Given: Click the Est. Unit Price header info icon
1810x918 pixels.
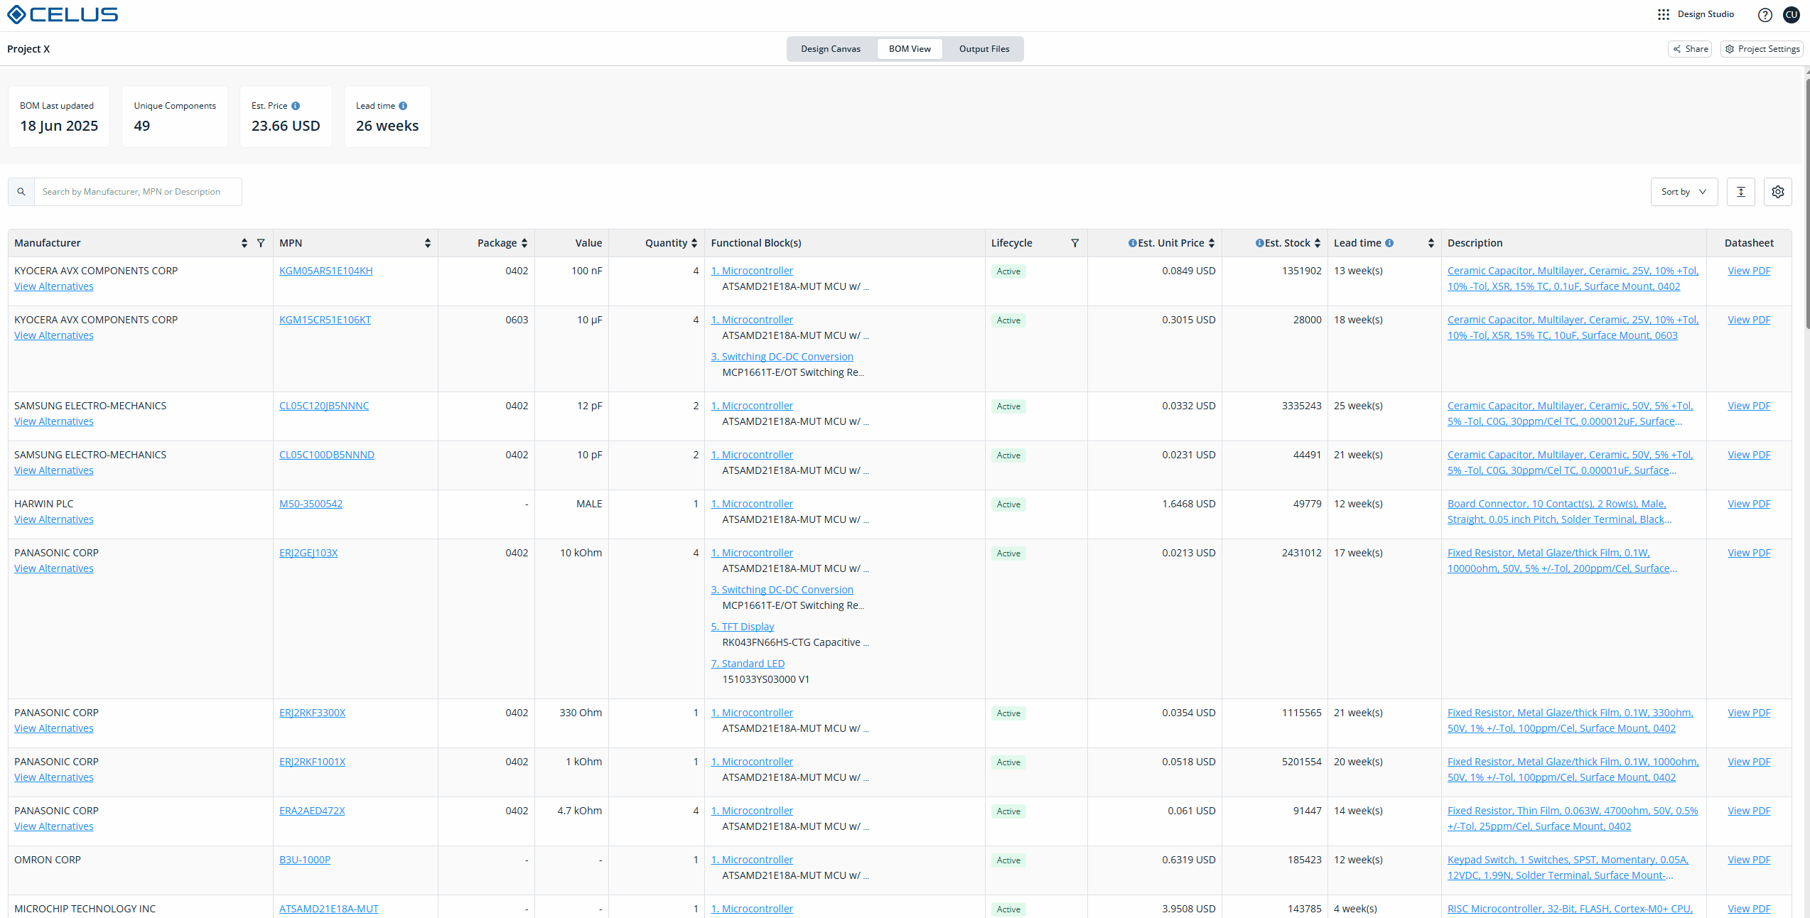Looking at the screenshot, I should [x=1133, y=243].
